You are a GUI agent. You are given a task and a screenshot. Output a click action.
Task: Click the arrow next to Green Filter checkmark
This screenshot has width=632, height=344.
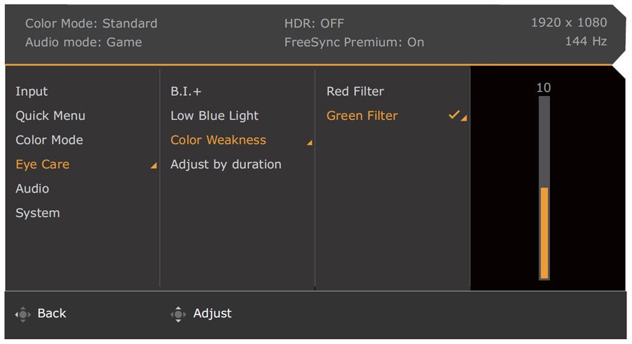click(x=464, y=118)
